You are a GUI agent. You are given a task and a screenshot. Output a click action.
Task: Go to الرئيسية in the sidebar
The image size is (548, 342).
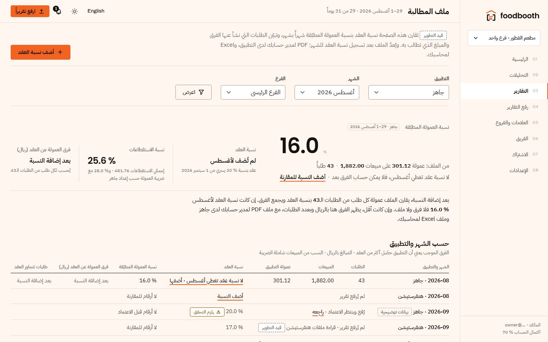[x=504, y=59]
